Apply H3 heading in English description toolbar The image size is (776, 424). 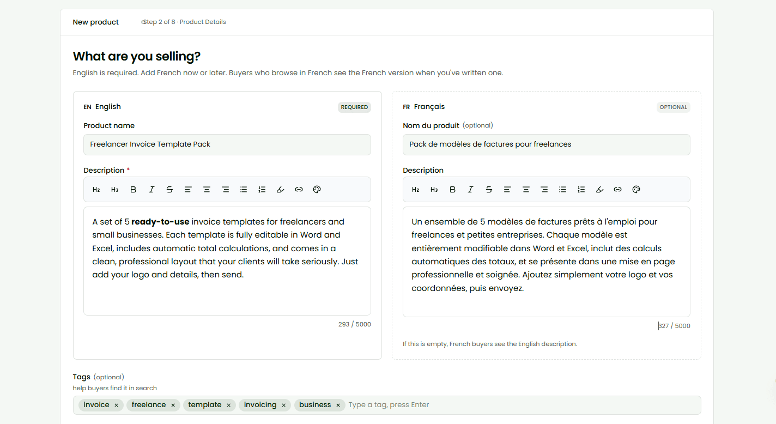[115, 190]
